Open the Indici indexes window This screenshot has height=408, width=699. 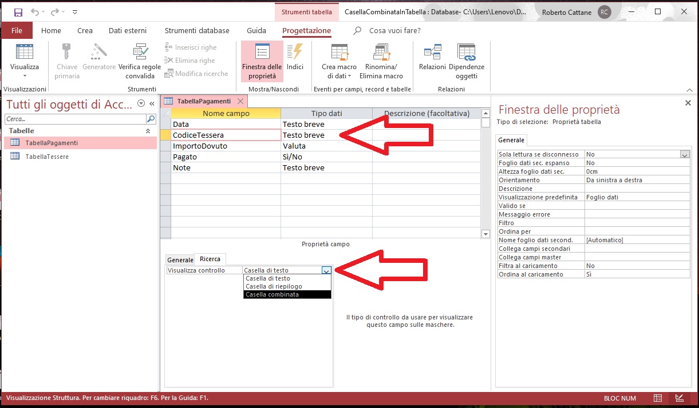coord(295,57)
